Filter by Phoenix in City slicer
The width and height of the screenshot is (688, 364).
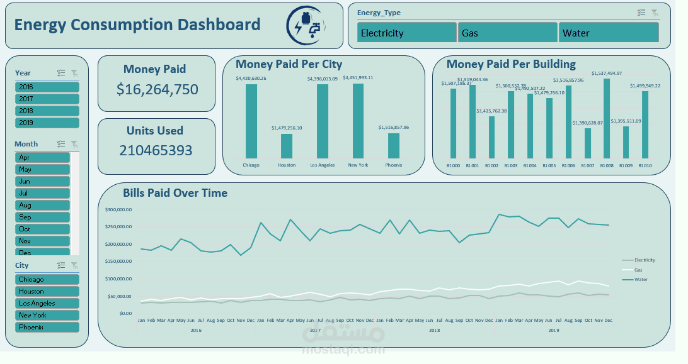tap(47, 327)
